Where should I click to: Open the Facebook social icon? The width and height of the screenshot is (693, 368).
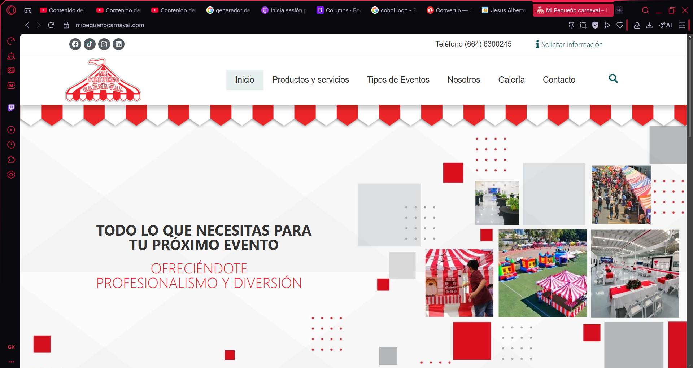click(x=75, y=44)
